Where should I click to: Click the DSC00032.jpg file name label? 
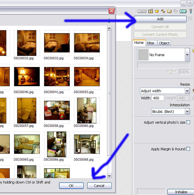coord(24,58)
